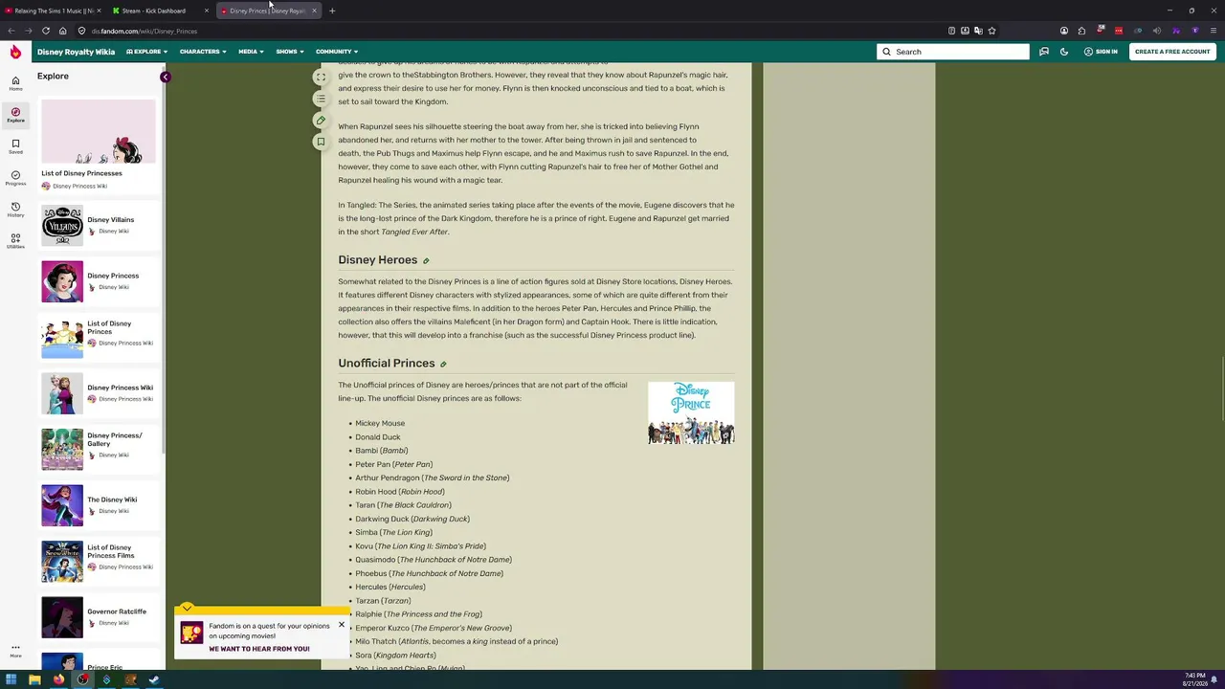This screenshot has height=689, width=1225.
Task: Expand the Characters dropdown menu
Action: (x=203, y=52)
